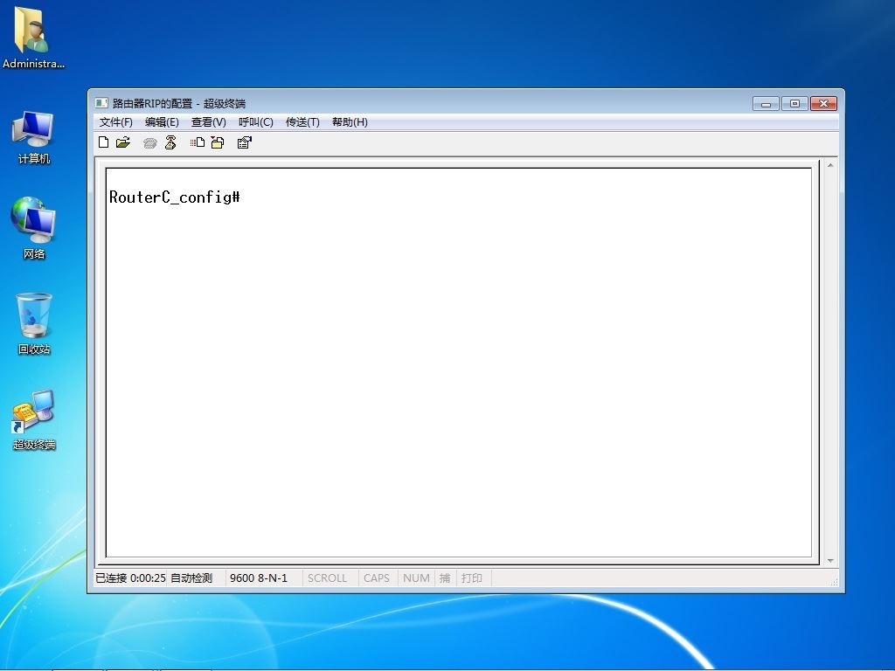
Task: Open the 编辑(E) menu
Action: [x=162, y=122]
